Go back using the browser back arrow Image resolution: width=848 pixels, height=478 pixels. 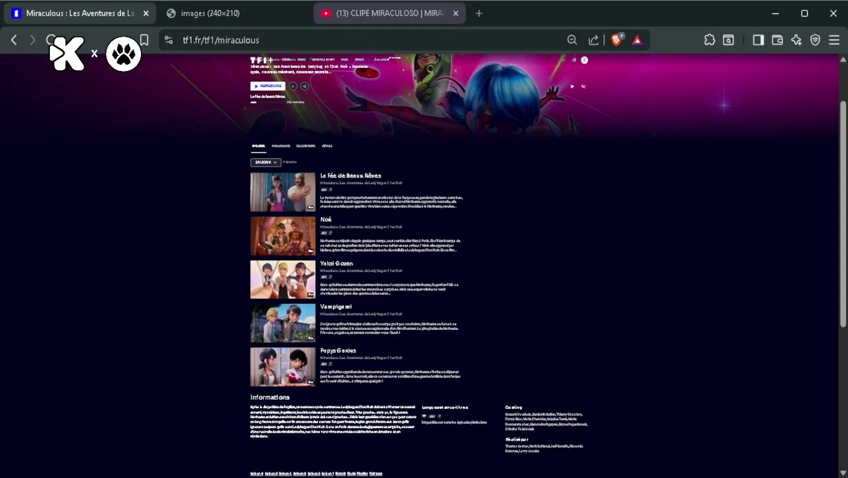(14, 40)
